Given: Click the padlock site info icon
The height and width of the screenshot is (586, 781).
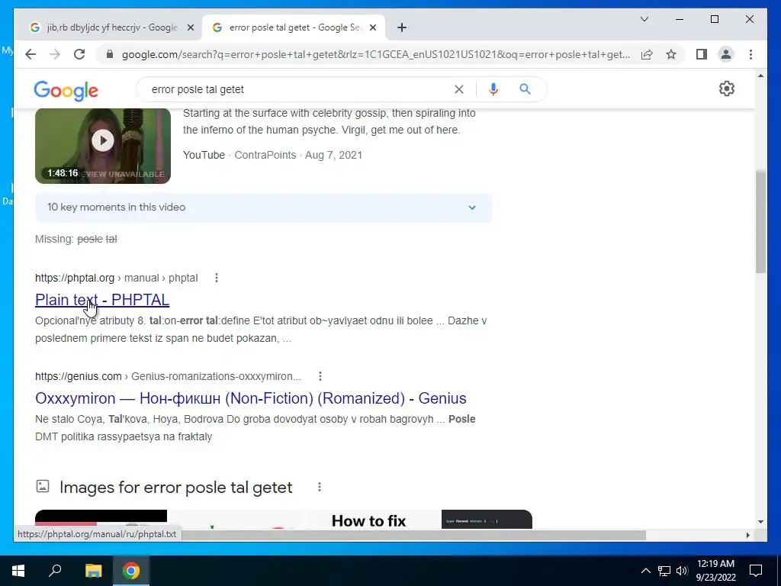Looking at the screenshot, I should click(110, 54).
